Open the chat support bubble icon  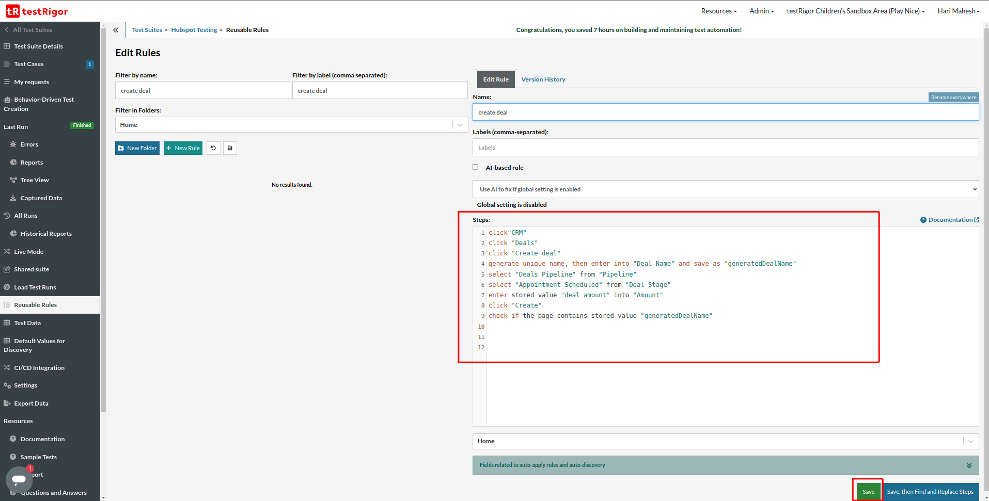click(x=19, y=479)
